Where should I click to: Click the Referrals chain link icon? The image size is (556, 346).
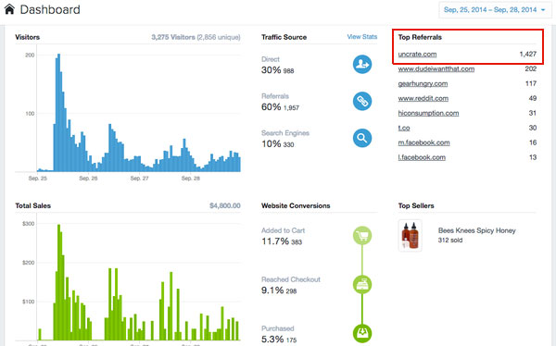pyautogui.click(x=362, y=101)
